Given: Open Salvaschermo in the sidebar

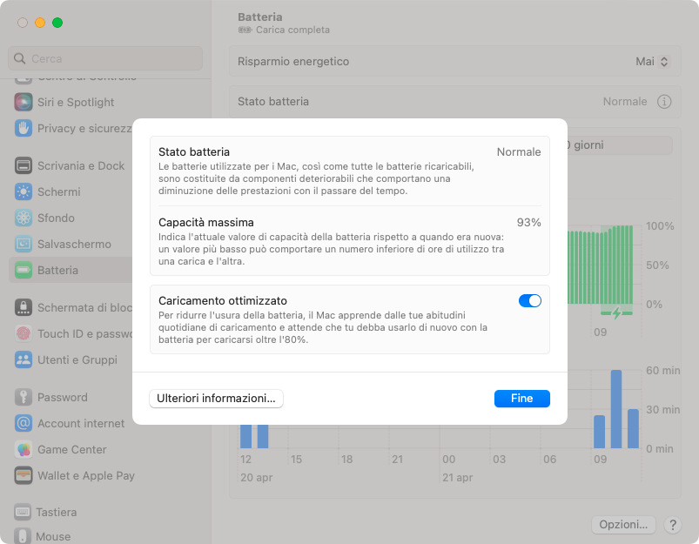Looking at the screenshot, I should pyautogui.click(x=74, y=244).
